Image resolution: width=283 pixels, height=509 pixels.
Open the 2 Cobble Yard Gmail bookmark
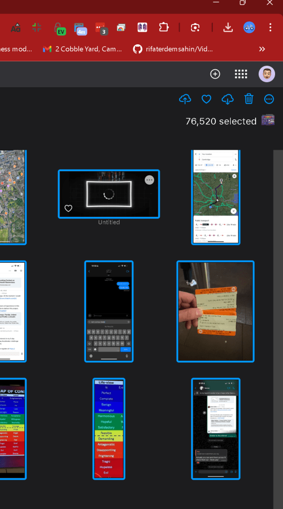pos(83,49)
